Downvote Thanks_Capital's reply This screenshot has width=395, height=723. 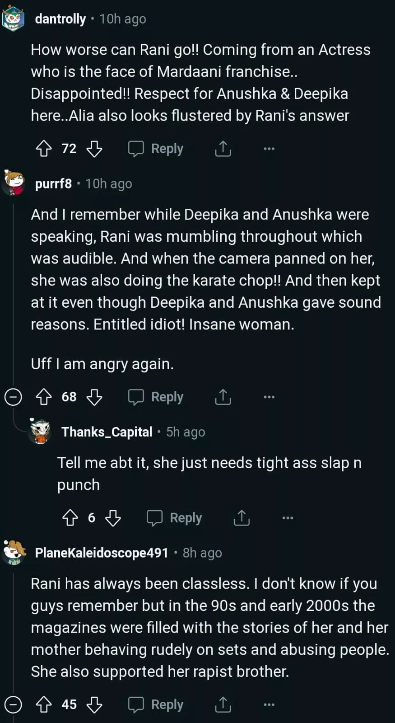113,518
